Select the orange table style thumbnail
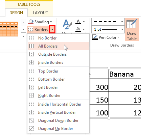This screenshot has width=141, height=136. click(9, 29)
